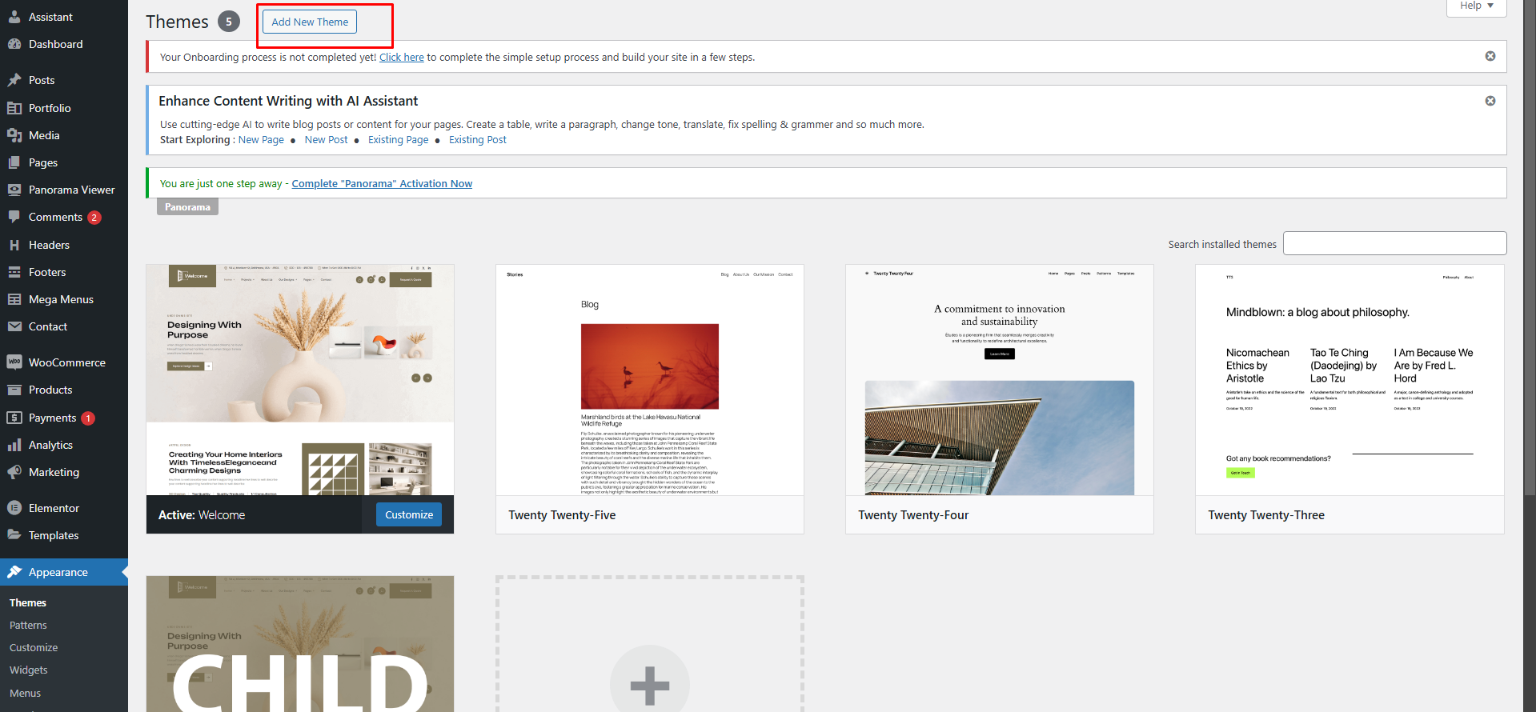Click the Portfolio sidebar icon

point(14,108)
